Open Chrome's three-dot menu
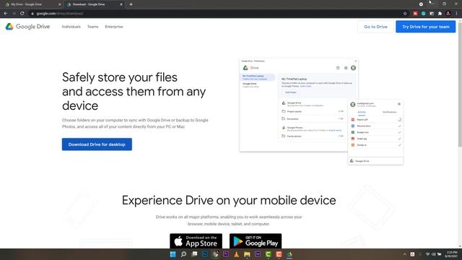Viewport: 462px width, 260px height. [x=457, y=13]
